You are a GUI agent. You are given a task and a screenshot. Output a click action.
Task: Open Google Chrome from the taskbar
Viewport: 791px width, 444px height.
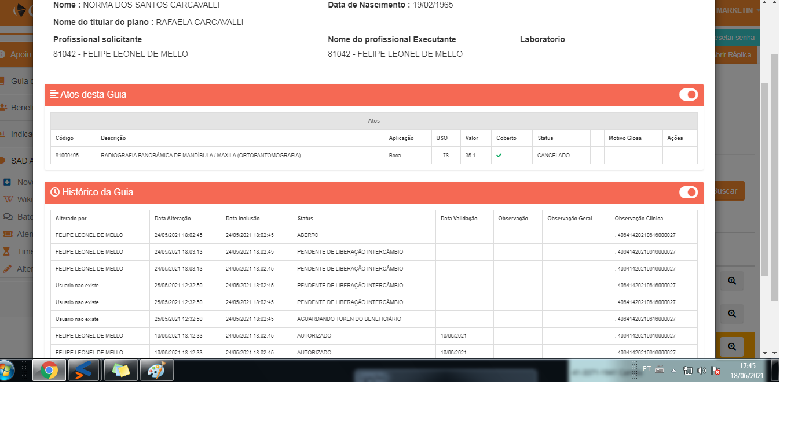(49, 370)
